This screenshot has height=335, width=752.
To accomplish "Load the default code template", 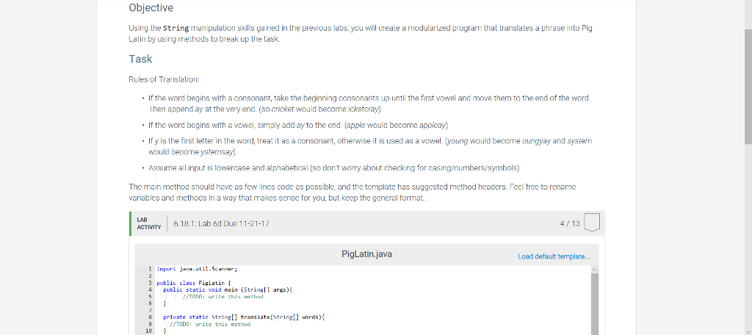I will pos(552,256).
